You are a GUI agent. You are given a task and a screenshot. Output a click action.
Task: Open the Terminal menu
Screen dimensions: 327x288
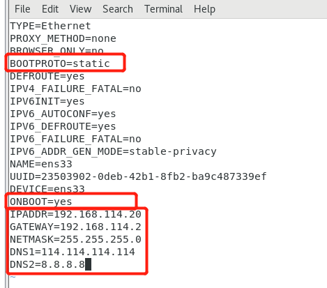[163, 9]
